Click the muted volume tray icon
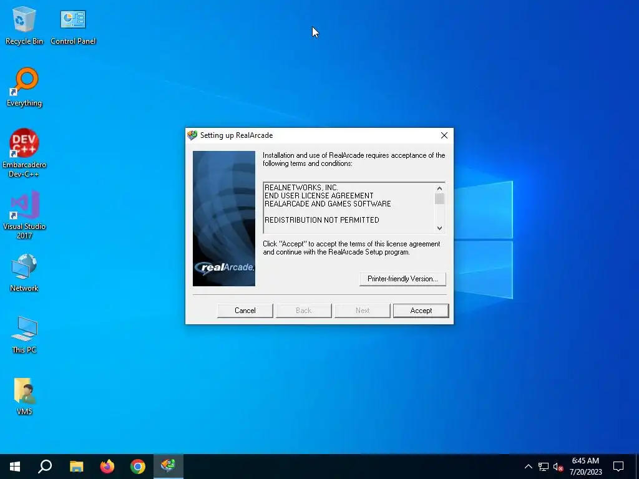639x479 pixels. [x=559, y=467]
